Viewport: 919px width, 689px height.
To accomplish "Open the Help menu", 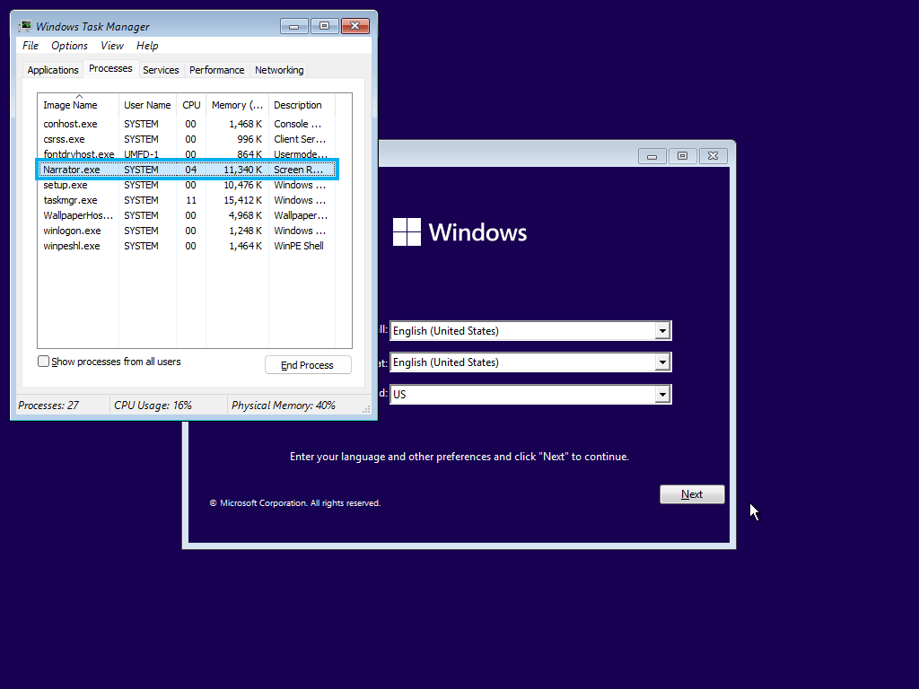I will pos(147,46).
